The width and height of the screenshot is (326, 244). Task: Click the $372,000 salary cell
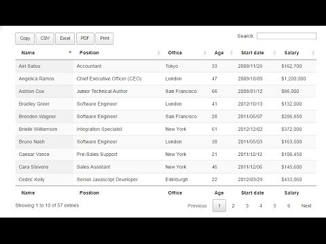tap(297, 129)
